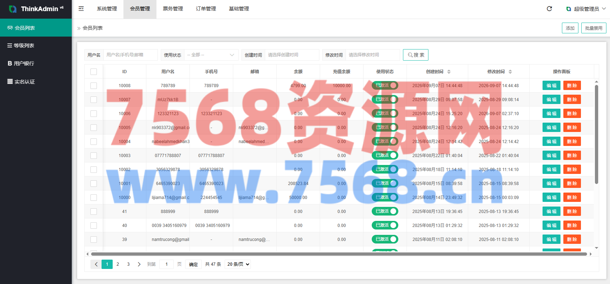
Task: Switch to 票务管理 top menu
Action: (173, 9)
